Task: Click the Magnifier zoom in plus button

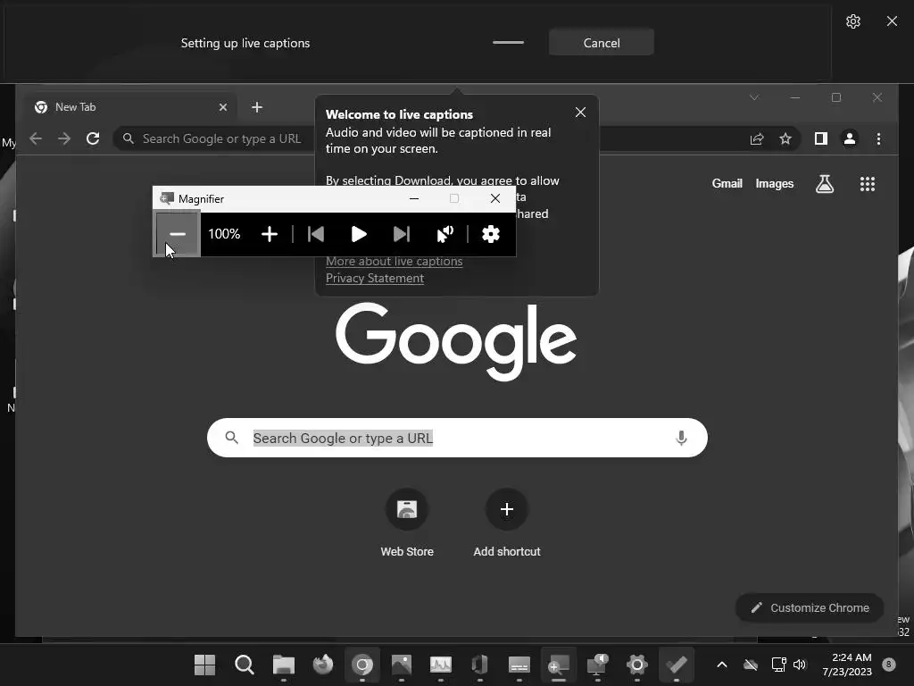Action: tap(270, 235)
